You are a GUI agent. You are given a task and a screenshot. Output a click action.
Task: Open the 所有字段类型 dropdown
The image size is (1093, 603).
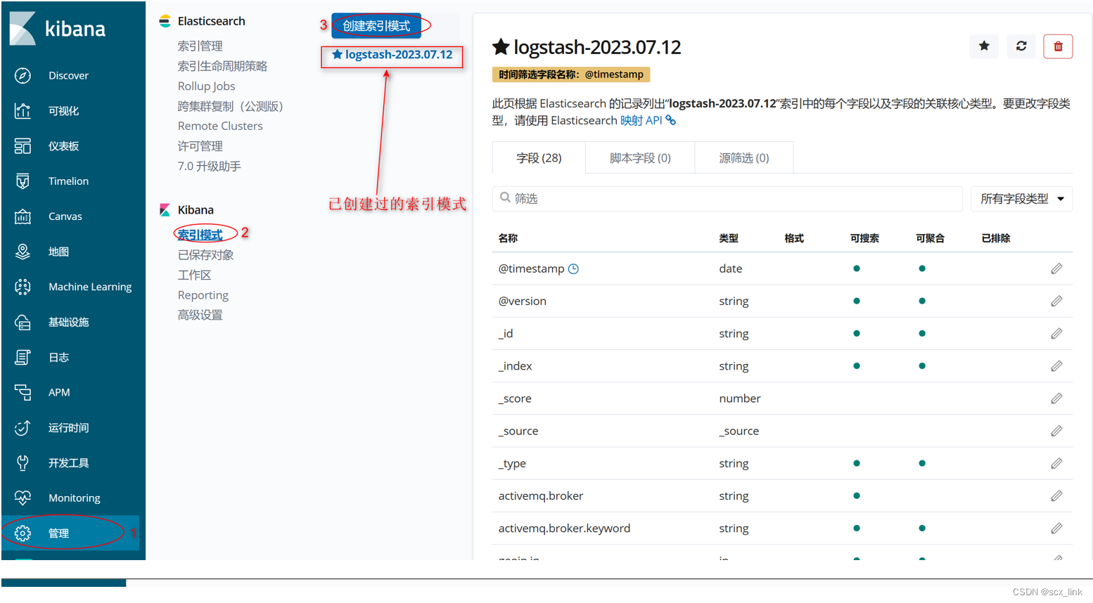(1021, 199)
